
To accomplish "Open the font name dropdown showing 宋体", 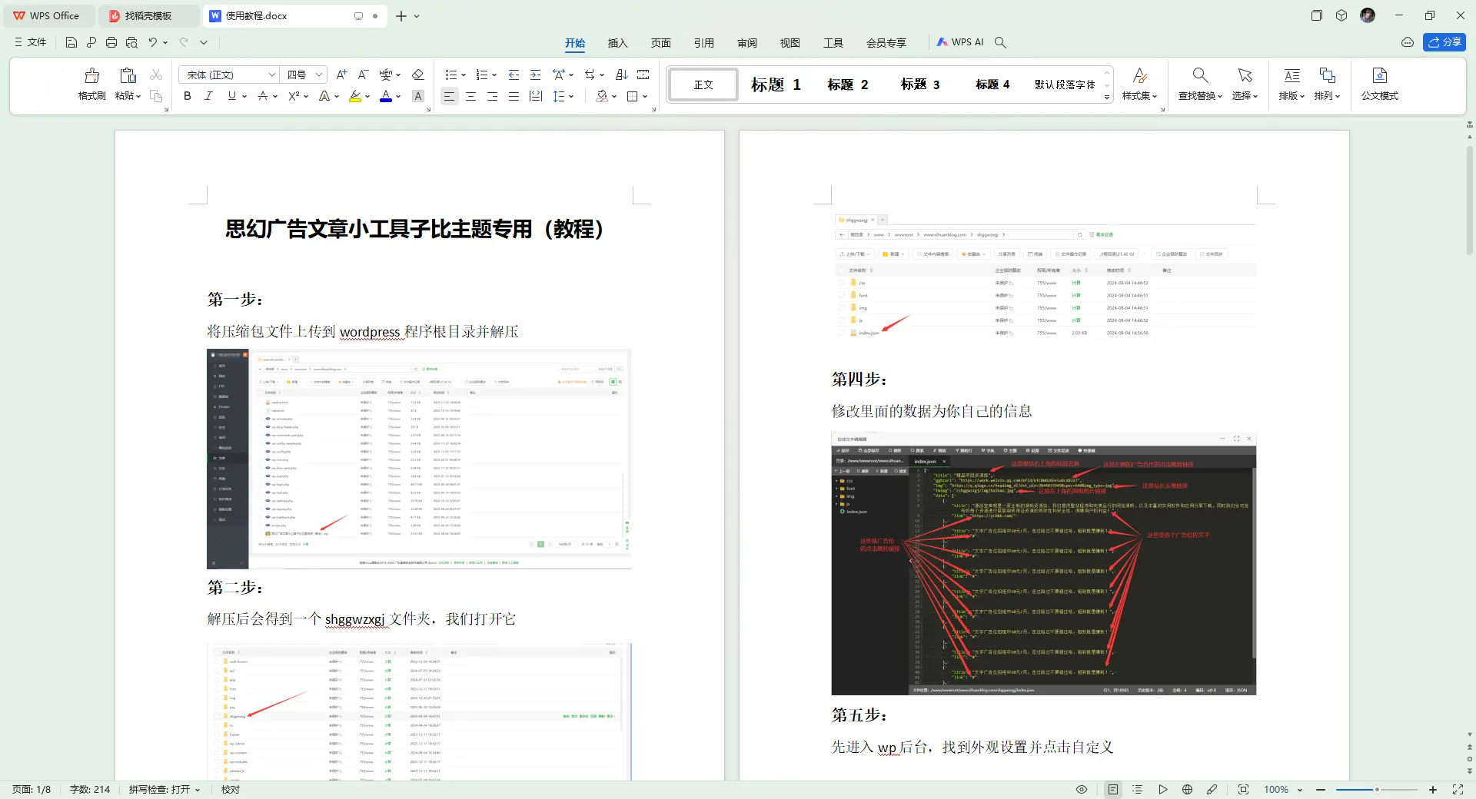I will [228, 75].
